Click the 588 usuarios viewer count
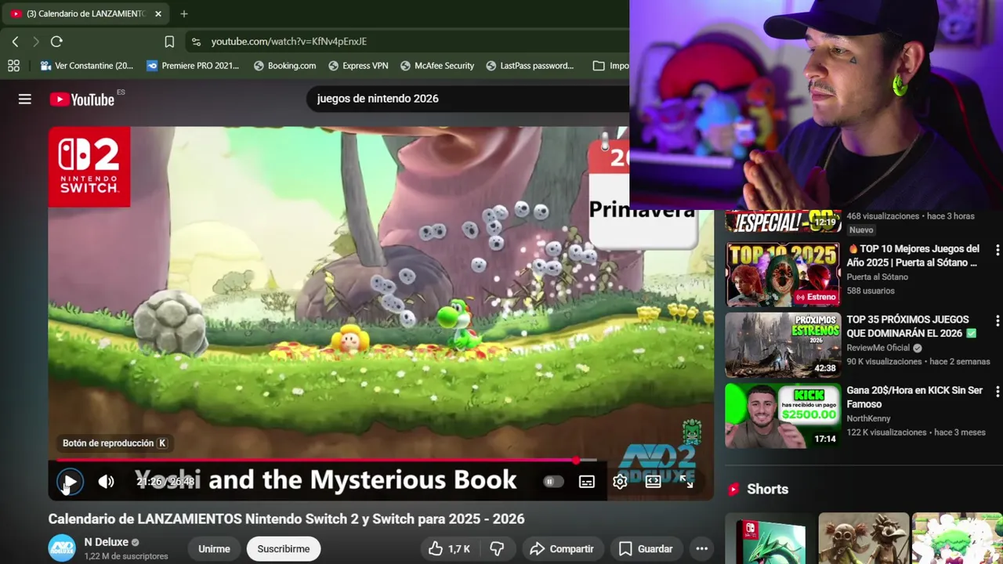Screen dimensions: 1003x564 click(871, 291)
